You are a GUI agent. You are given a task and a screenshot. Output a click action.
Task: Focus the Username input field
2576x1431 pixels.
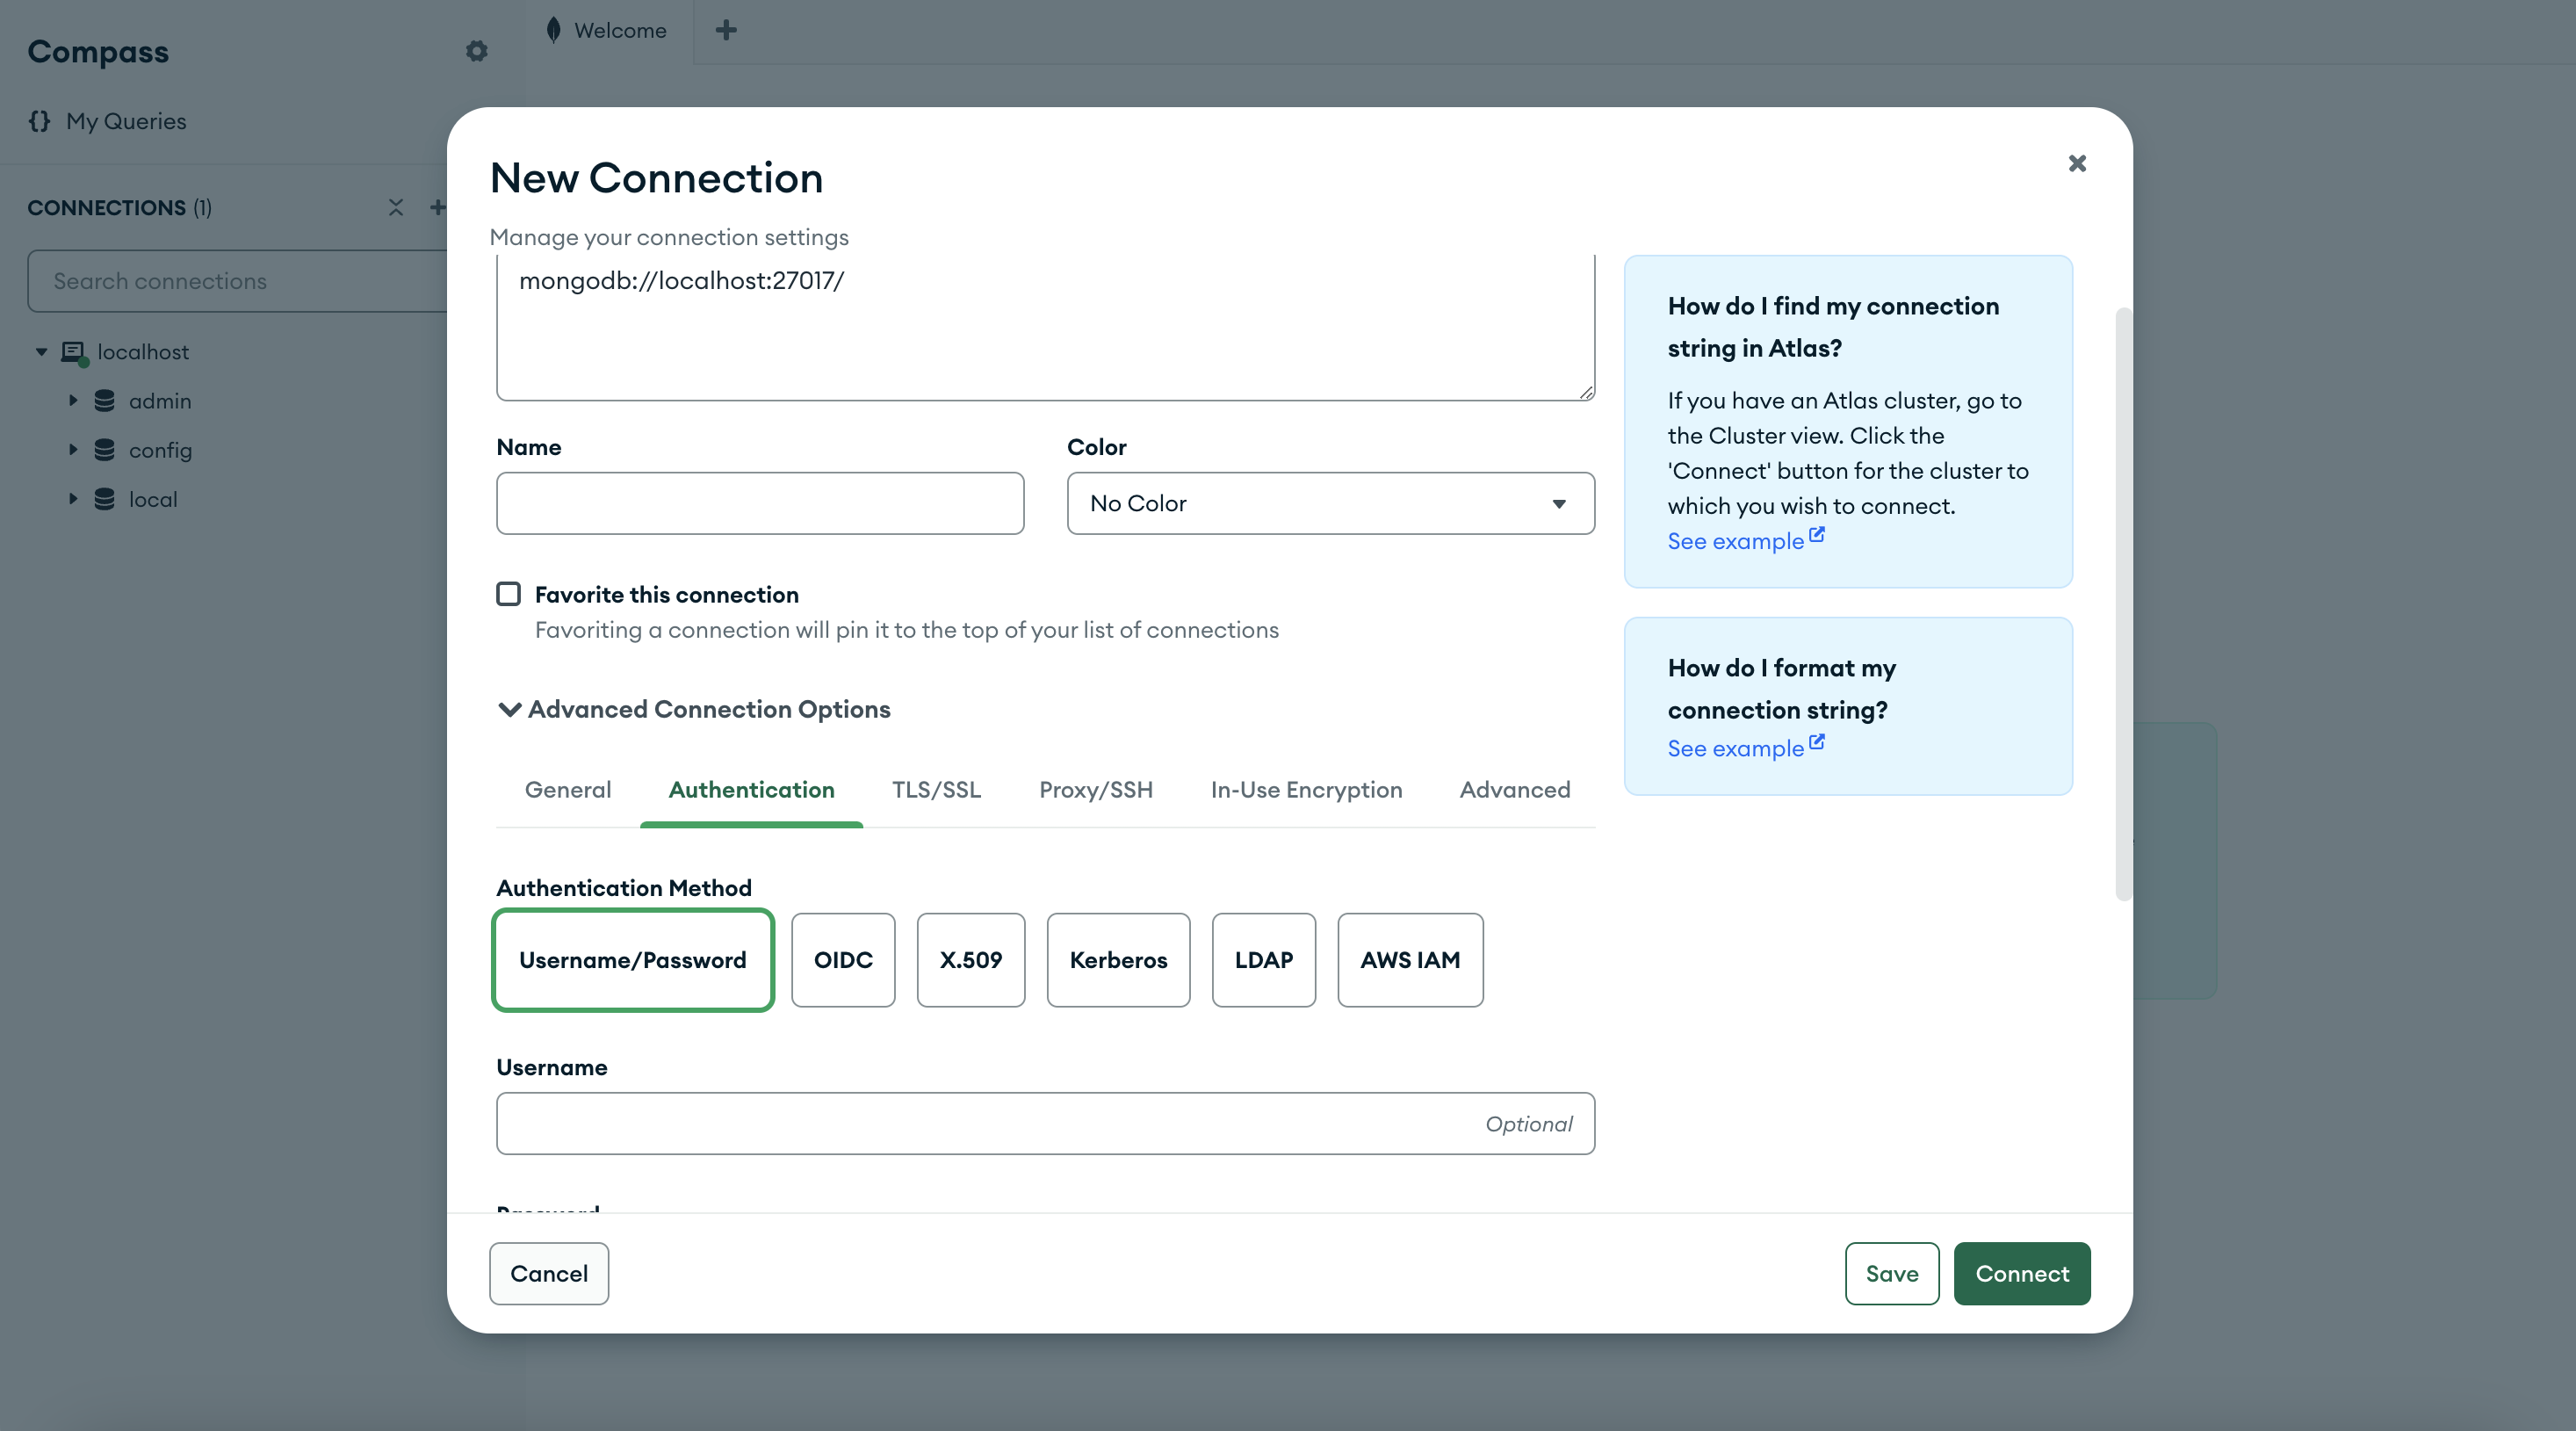1045,1123
